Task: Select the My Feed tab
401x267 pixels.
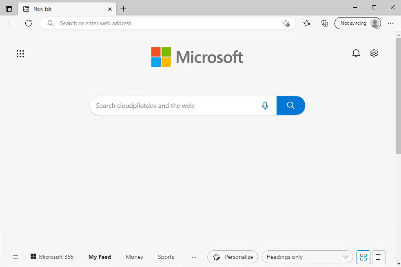Action: (100, 257)
